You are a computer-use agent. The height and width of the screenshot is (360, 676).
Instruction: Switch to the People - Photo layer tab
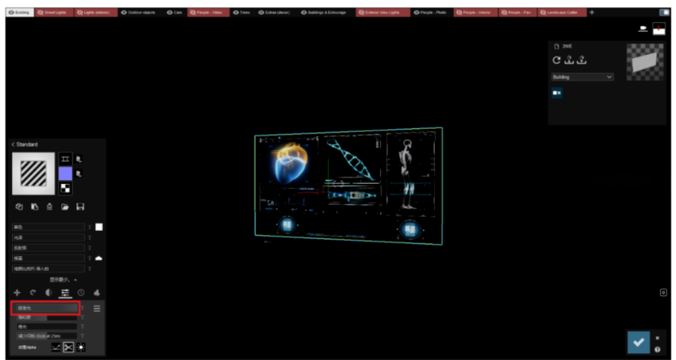pyautogui.click(x=430, y=12)
